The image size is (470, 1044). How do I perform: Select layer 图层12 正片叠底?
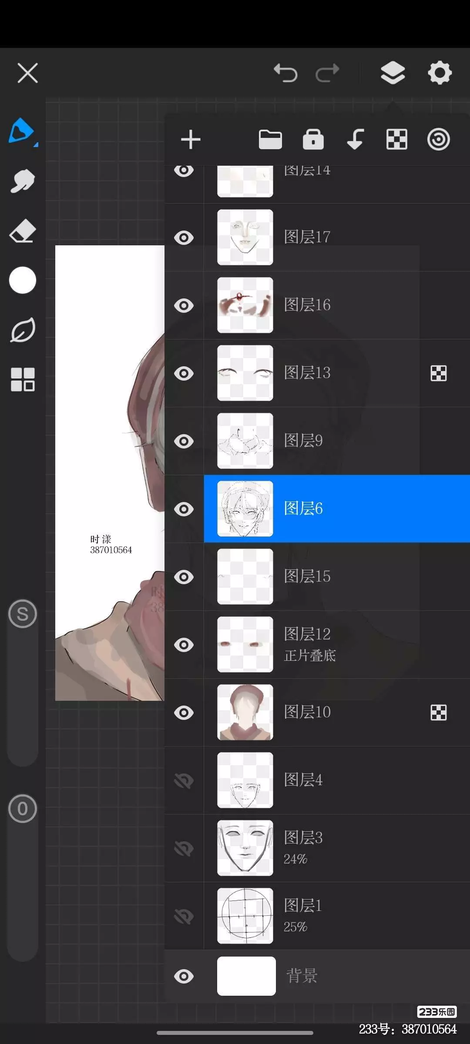click(x=337, y=645)
